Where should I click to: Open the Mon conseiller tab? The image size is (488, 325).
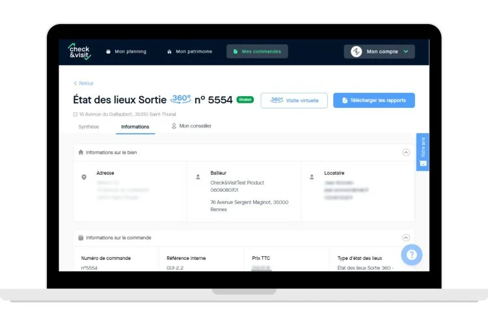point(191,126)
